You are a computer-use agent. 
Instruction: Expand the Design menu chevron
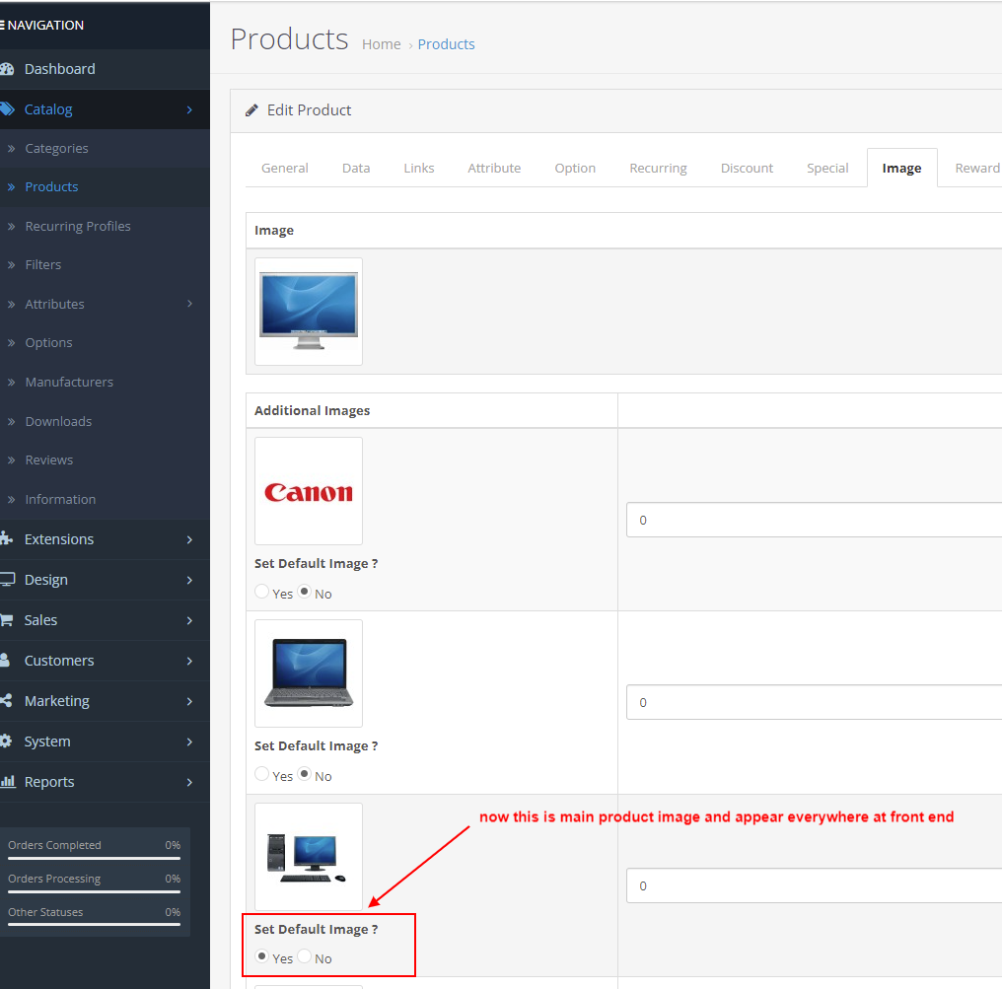point(189,580)
